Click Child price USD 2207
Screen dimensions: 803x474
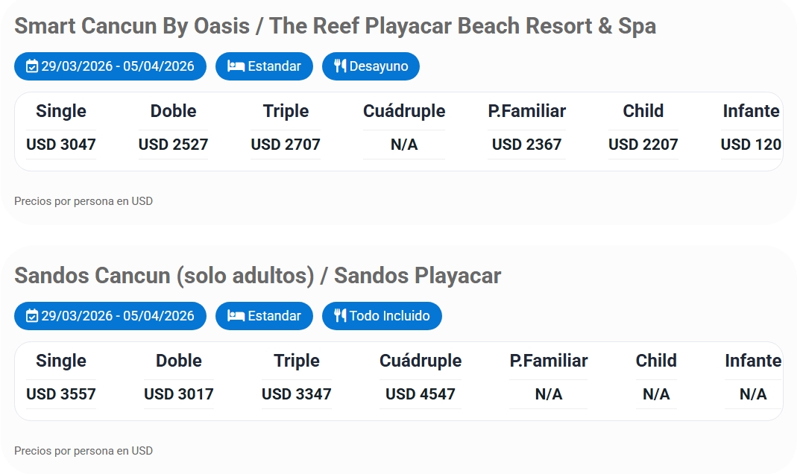point(643,145)
